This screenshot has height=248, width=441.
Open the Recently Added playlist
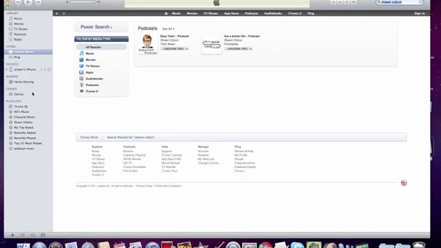pyautogui.click(x=25, y=133)
